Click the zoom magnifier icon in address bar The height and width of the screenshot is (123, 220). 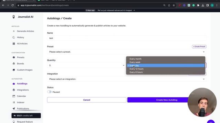(164, 5)
